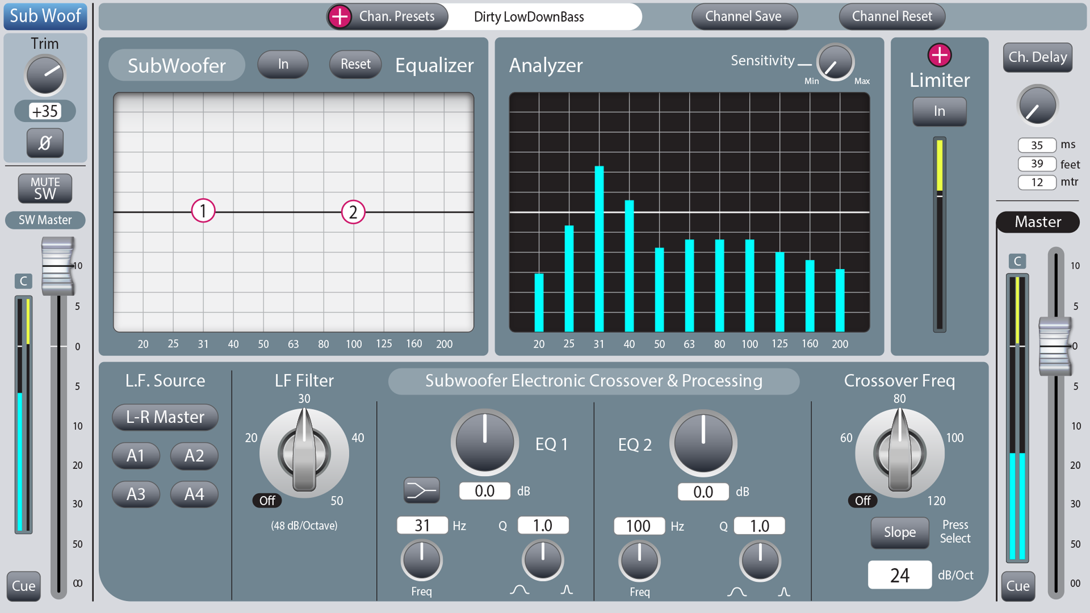Click the Channel Save button

[x=744, y=17]
